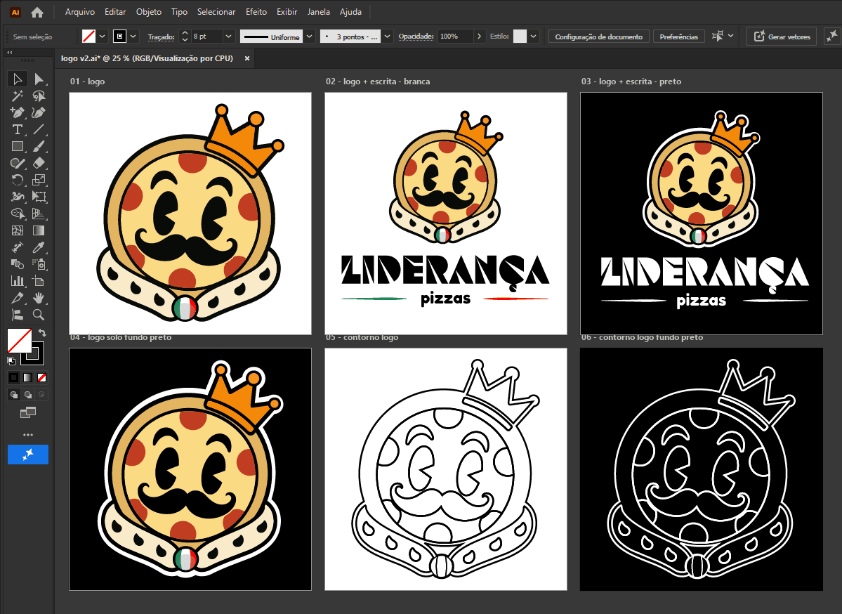Open the Objeto menu
Image resolution: width=842 pixels, height=614 pixels.
149,12
